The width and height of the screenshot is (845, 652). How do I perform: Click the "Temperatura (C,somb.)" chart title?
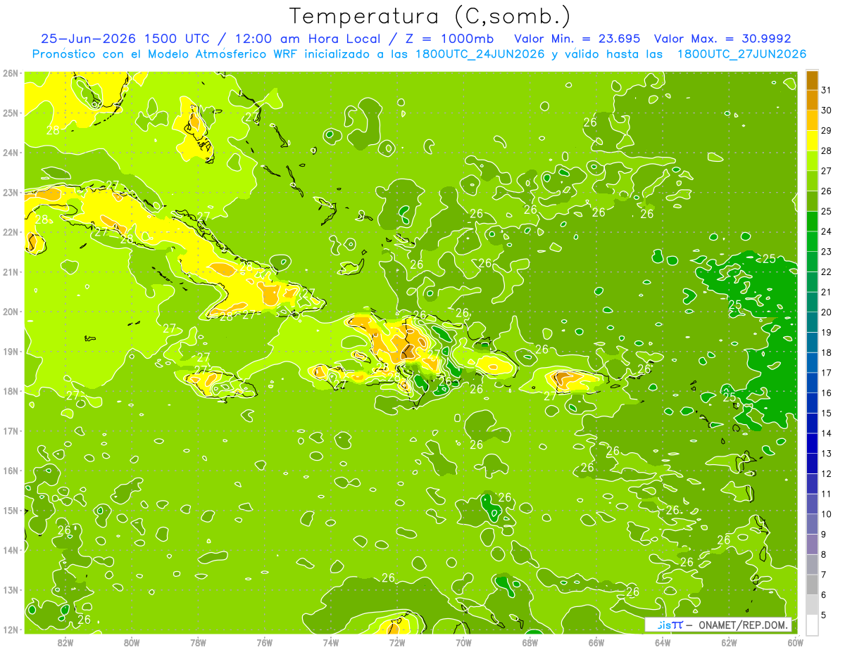click(430, 16)
